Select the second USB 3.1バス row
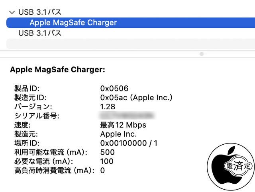Viewport: 255px width, 192px height. 40,33
